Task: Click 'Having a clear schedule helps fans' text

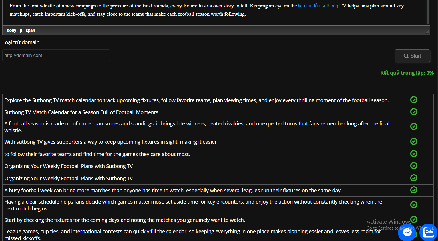Action: [193, 205]
